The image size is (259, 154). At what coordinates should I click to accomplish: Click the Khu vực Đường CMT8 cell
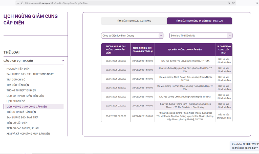click(x=185, y=97)
